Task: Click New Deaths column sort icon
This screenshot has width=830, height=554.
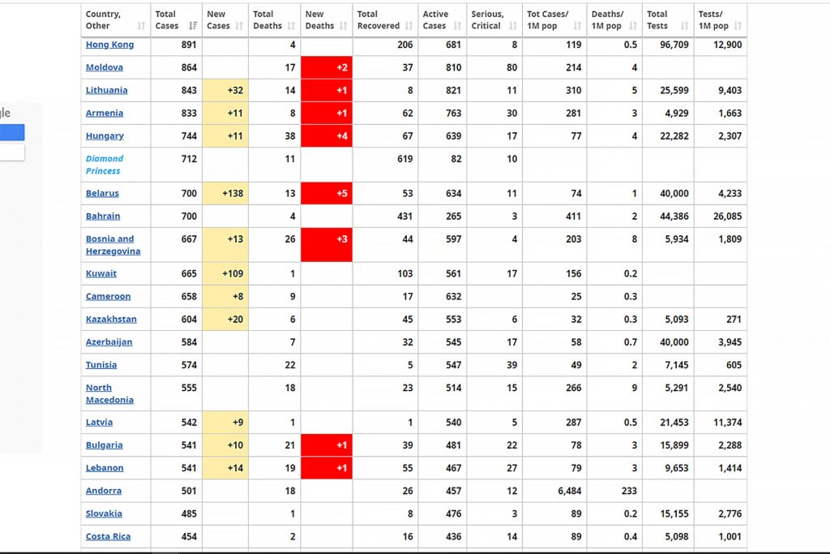Action: point(344,26)
